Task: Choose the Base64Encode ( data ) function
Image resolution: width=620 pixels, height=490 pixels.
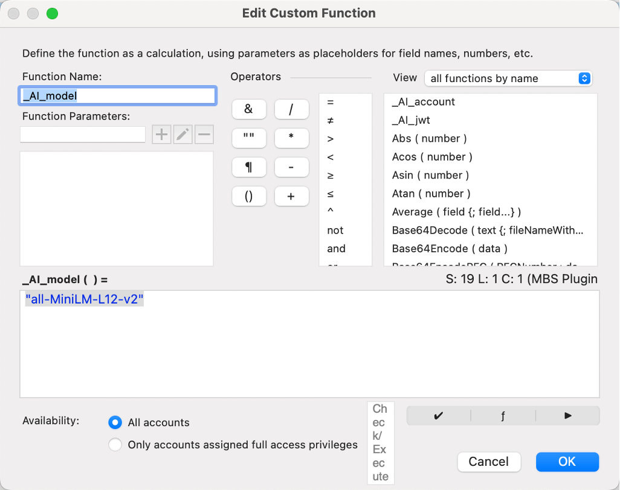Action: click(x=490, y=249)
